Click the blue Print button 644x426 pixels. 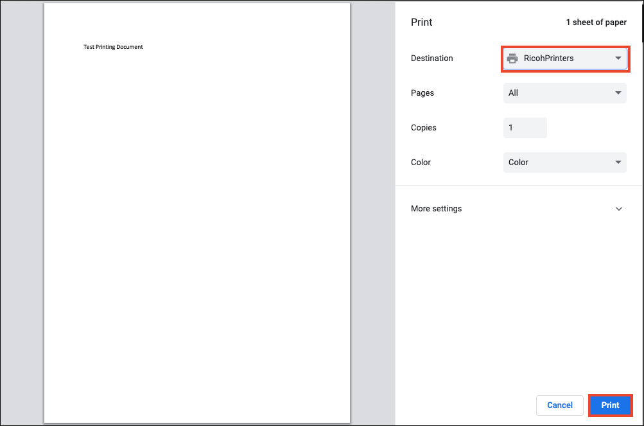click(x=611, y=405)
